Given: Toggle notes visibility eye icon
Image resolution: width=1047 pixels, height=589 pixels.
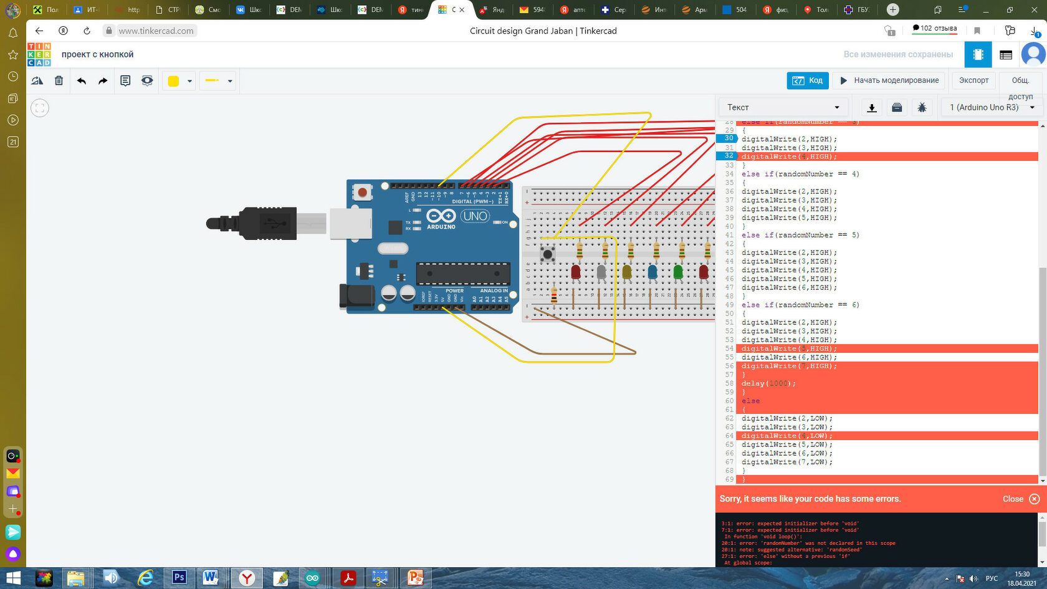Looking at the screenshot, I should [147, 80].
